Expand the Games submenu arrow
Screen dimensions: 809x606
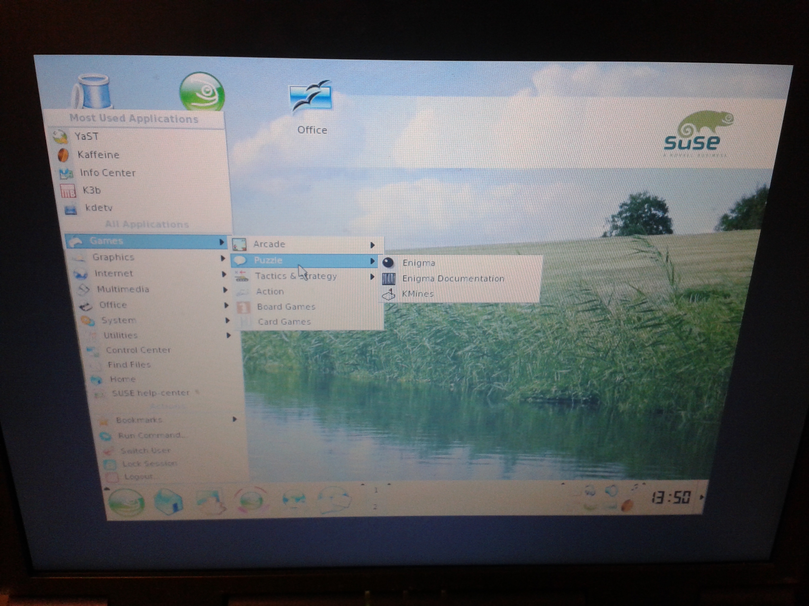[222, 242]
